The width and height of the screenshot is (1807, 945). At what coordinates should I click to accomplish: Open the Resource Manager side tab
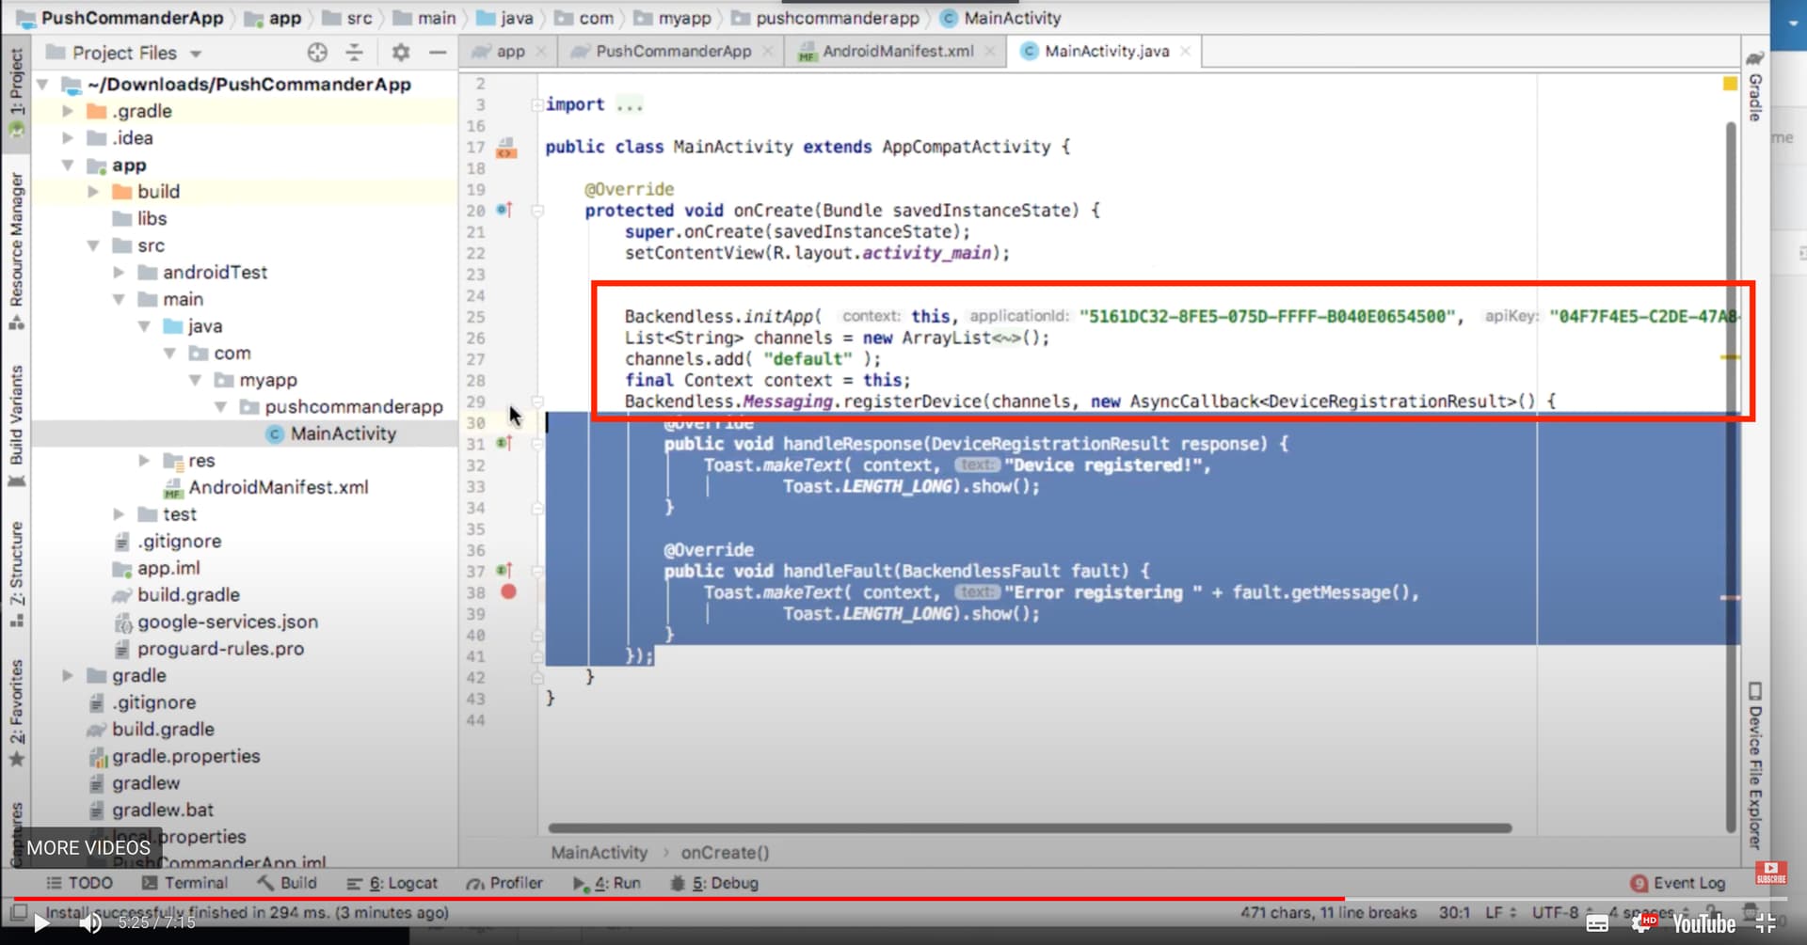[x=16, y=251]
